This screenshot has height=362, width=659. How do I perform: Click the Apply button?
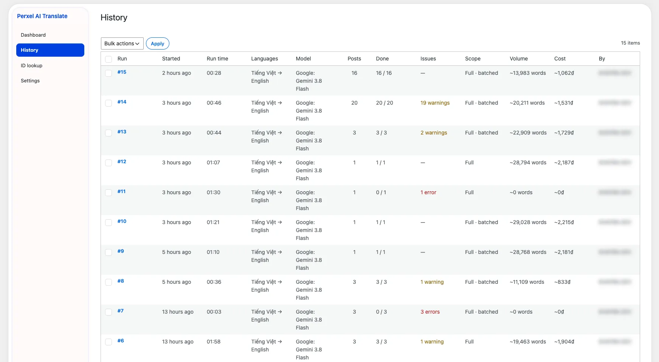[157, 43]
